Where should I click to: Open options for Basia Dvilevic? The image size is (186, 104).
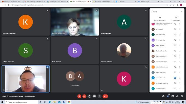[x=180, y=45]
